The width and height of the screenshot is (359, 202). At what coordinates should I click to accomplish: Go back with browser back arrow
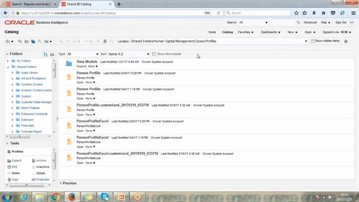pyautogui.click(x=6, y=13)
